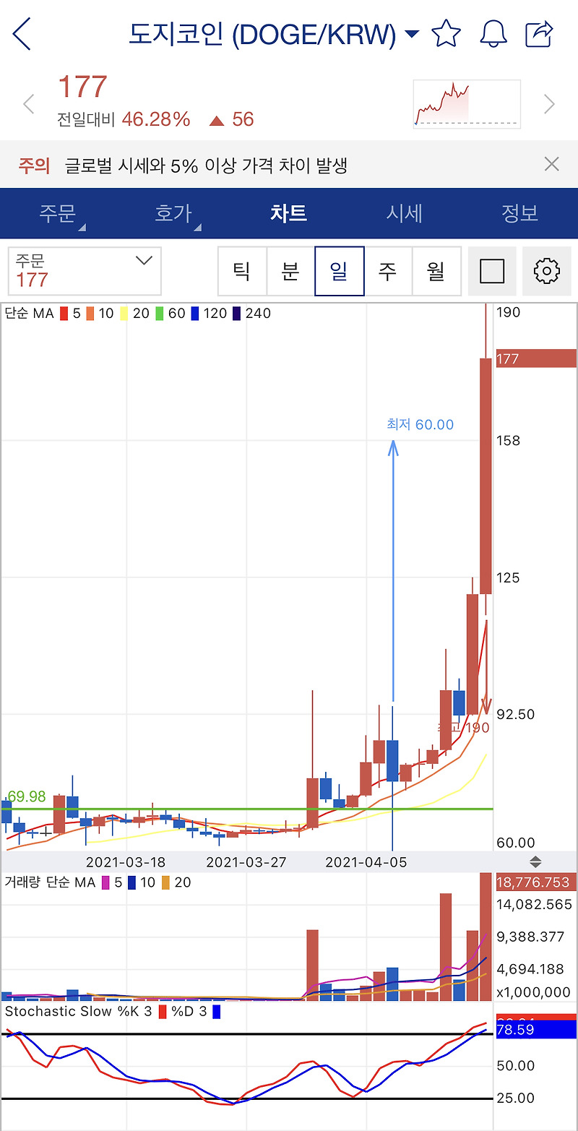The height and width of the screenshot is (1131, 578).
Task: Click the orange volume MA 20 swatch
Action: point(166,882)
